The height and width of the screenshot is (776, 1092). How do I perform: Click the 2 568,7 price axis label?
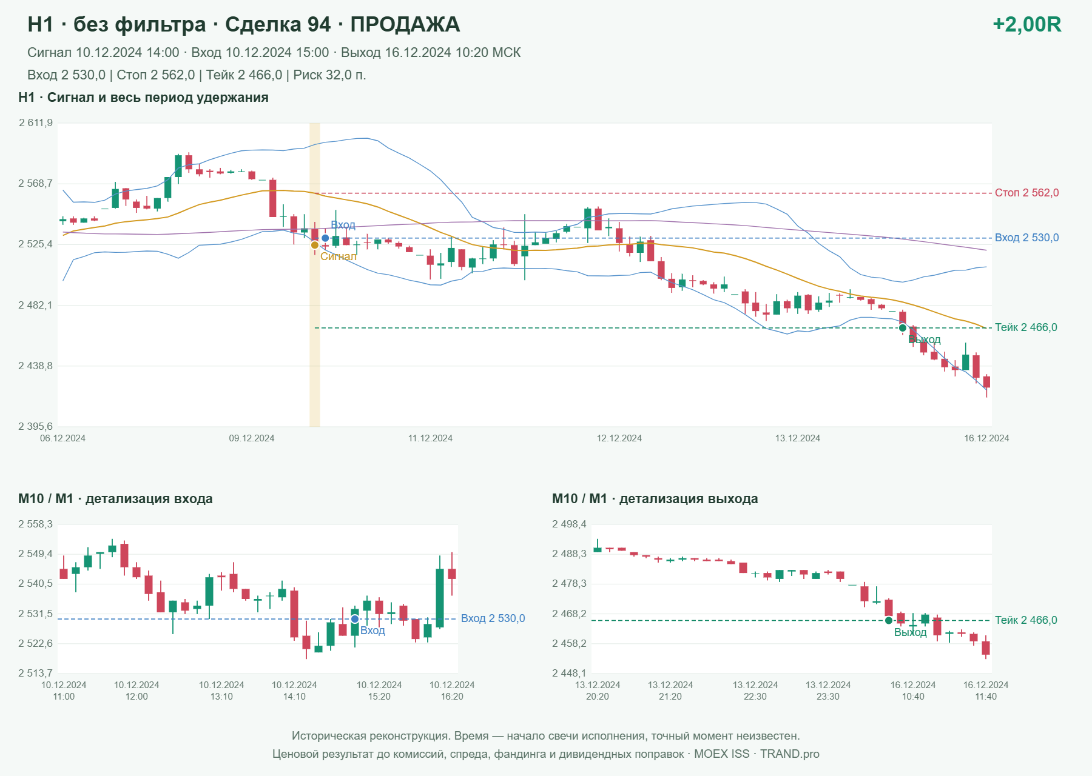pyautogui.click(x=36, y=183)
